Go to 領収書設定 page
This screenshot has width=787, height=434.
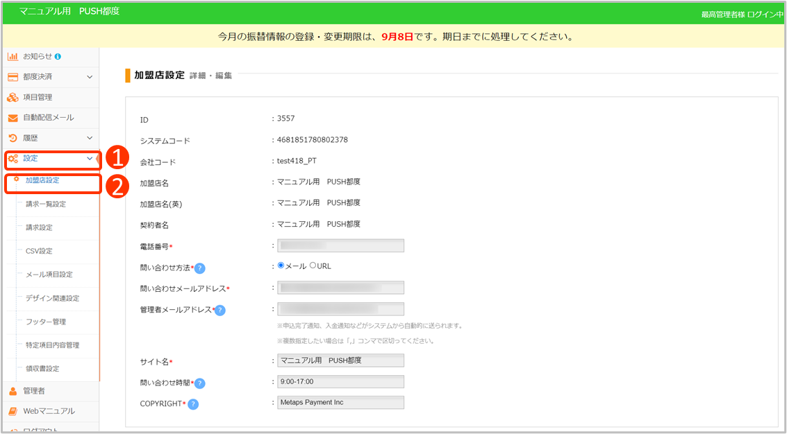click(x=42, y=368)
